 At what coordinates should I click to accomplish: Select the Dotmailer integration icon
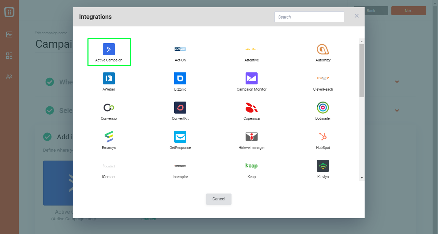tap(323, 107)
